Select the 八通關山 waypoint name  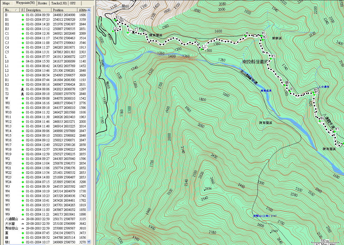pyautogui.click(x=11, y=219)
